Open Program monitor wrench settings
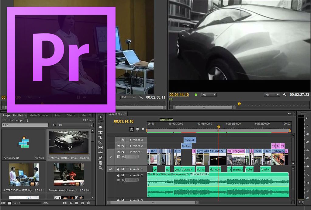311x210 pixels. pyautogui.click(x=285, y=95)
